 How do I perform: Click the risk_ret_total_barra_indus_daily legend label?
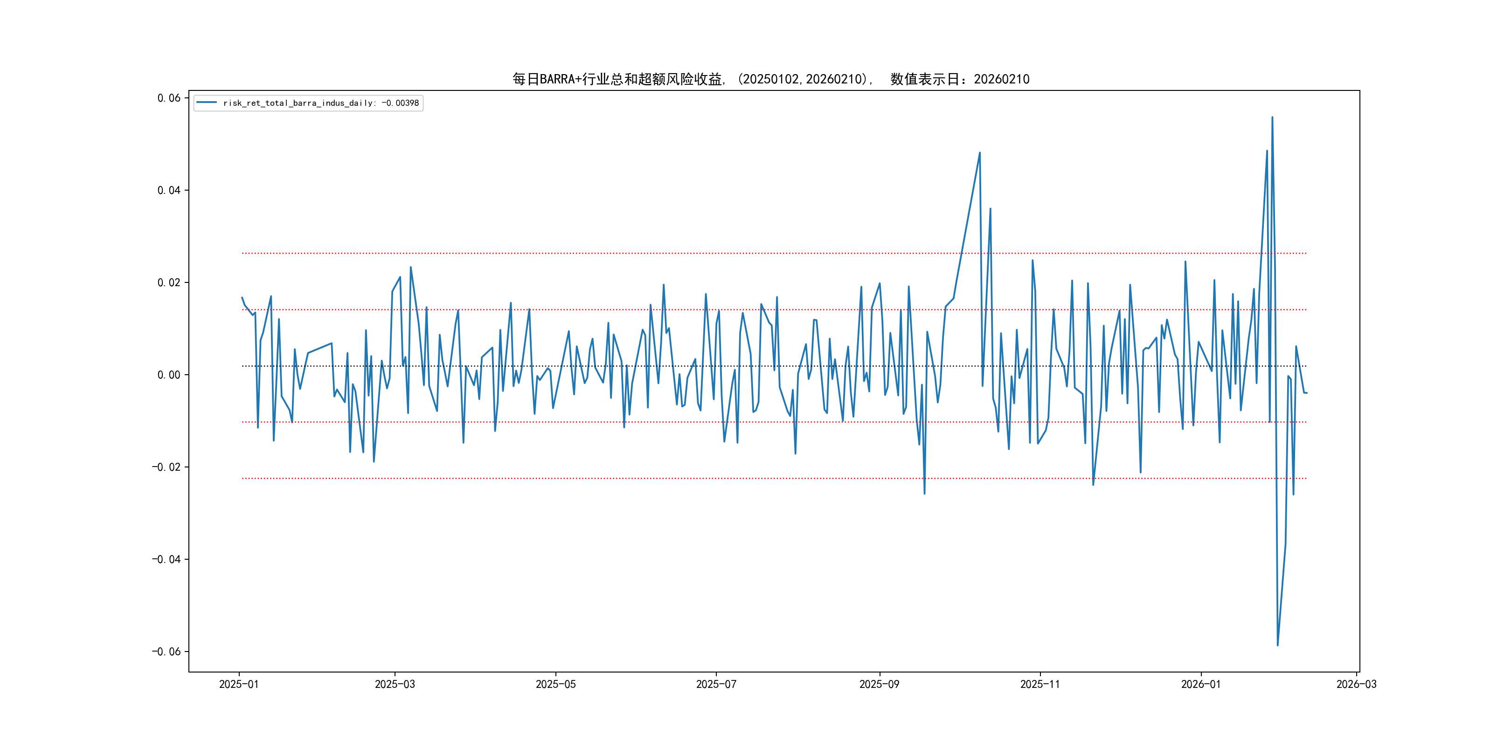320,103
